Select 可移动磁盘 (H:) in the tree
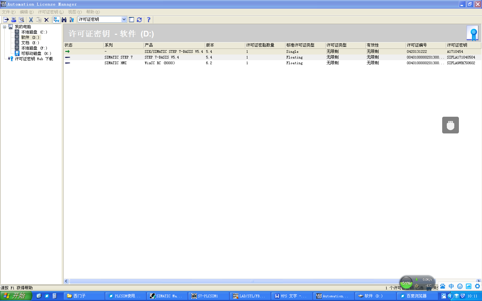This screenshot has height=301, width=482. [36, 54]
